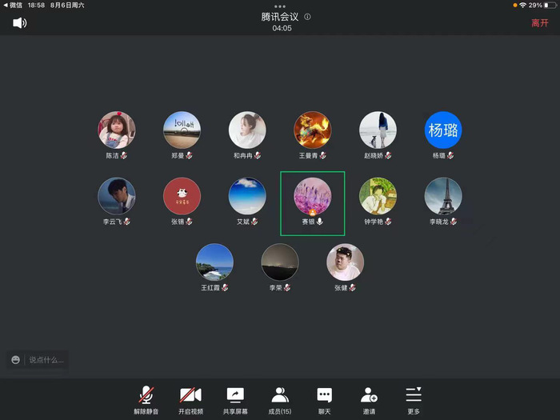The image size is (560, 420).
Task: Invite participants using 邀请 icon
Action: (x=369, y=398)
